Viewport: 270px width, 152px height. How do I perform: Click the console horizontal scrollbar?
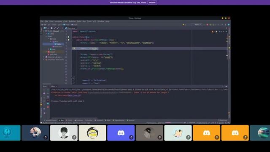tap(74, 118)
